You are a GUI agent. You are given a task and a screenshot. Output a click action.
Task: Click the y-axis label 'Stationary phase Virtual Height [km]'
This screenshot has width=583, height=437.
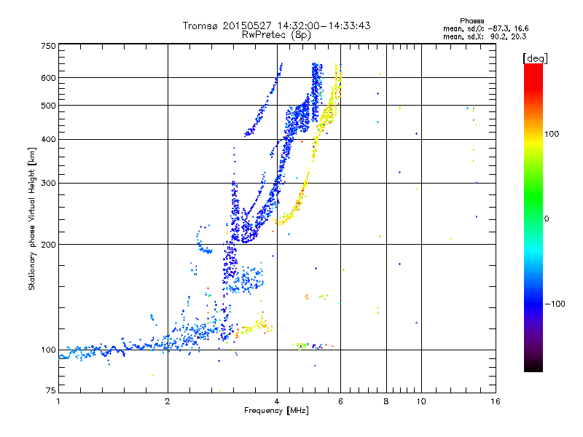tap(32, 219)
